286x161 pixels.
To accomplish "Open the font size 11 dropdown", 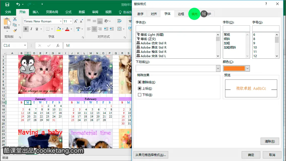I will coord(71,21).
